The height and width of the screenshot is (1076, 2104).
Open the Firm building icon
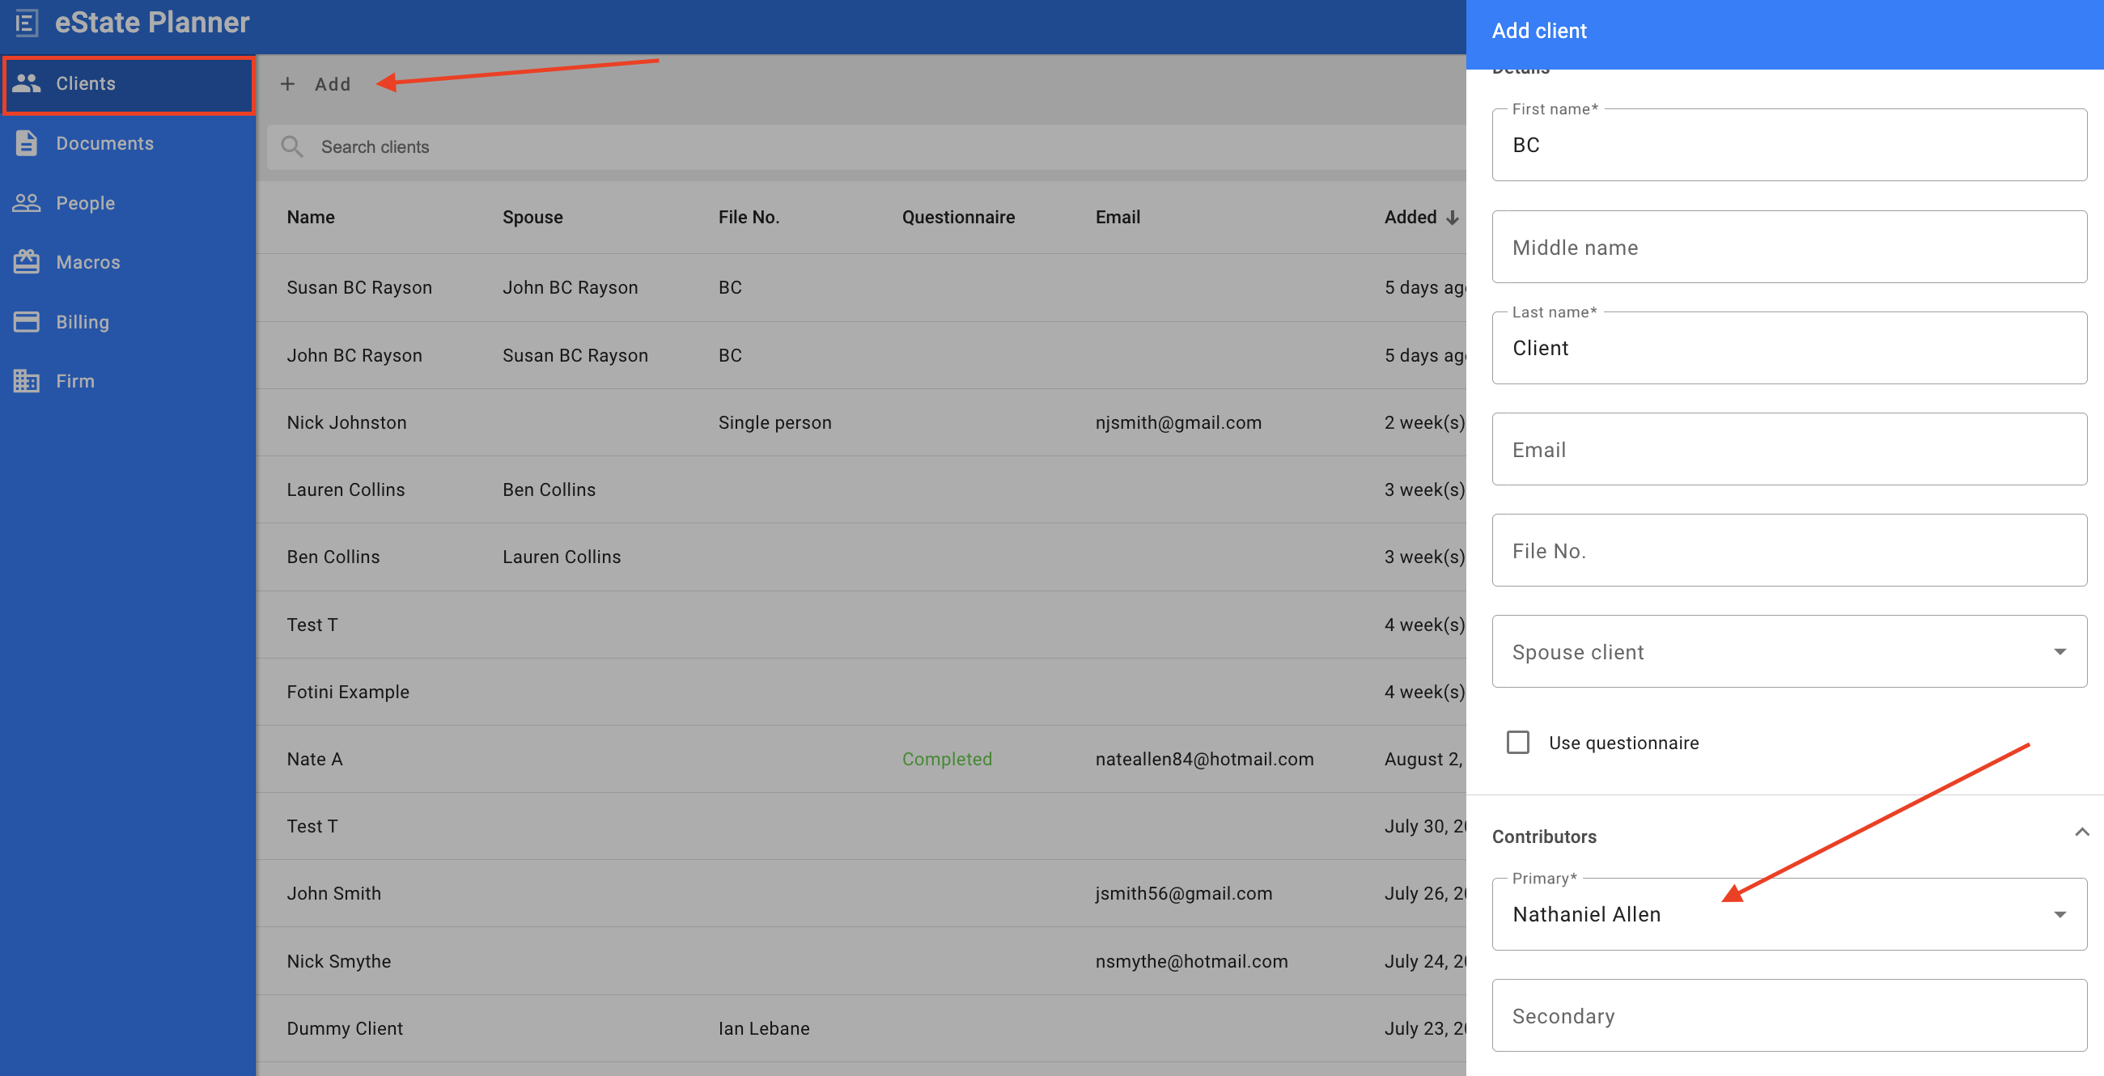[x=27, y=380]
